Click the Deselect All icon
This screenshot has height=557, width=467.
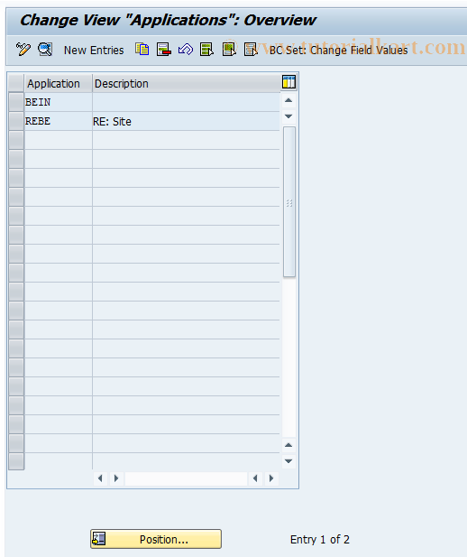(x=251, y=50)
